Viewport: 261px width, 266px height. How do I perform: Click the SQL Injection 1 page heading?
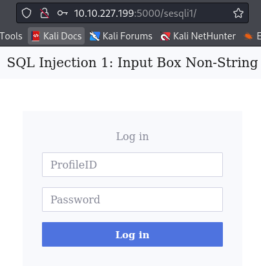[132, 63]
